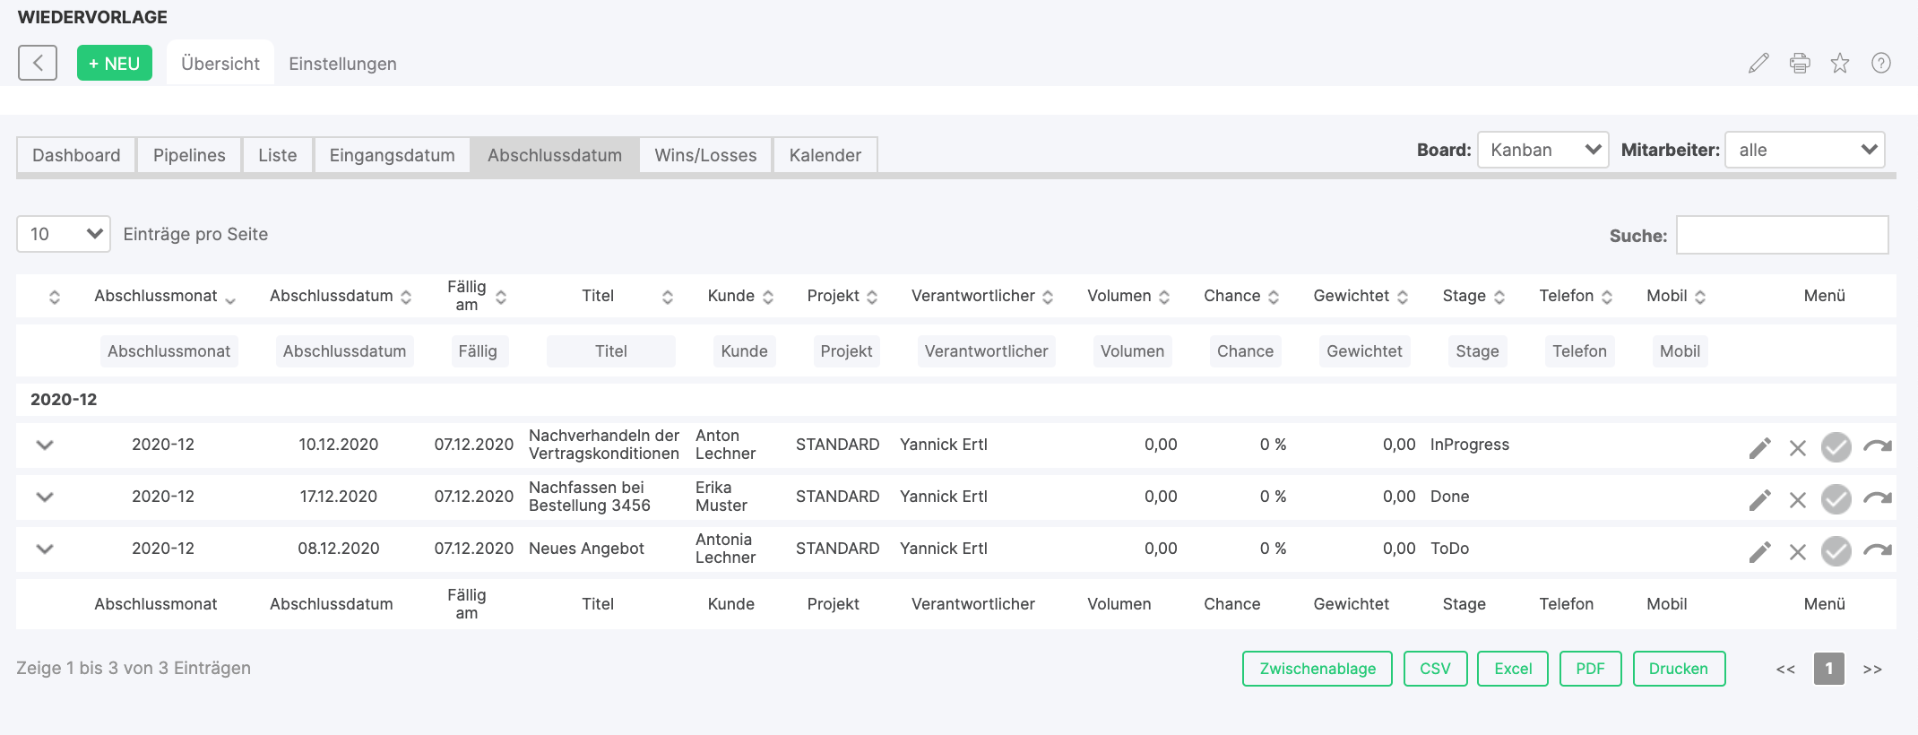This screenshot has height=735, width=1918.
Task: Export table using the Excel button
Action: 1512,669
